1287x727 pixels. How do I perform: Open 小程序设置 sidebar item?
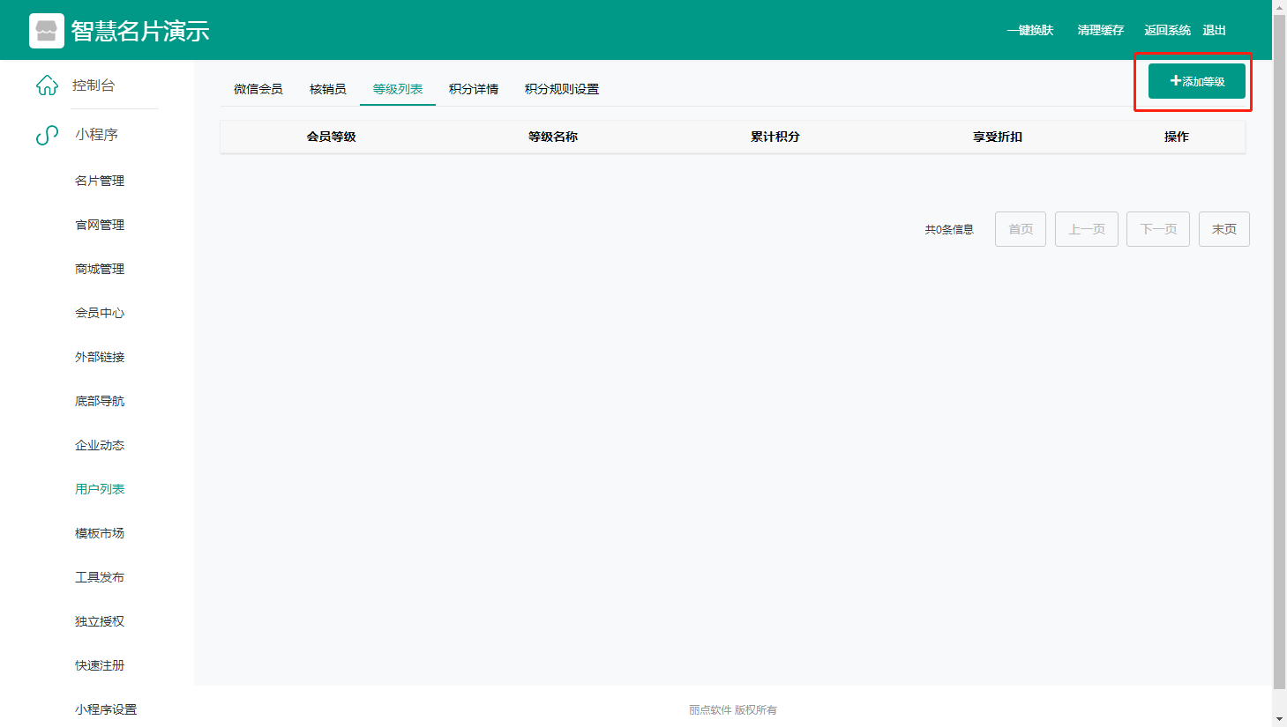(106, 709)
